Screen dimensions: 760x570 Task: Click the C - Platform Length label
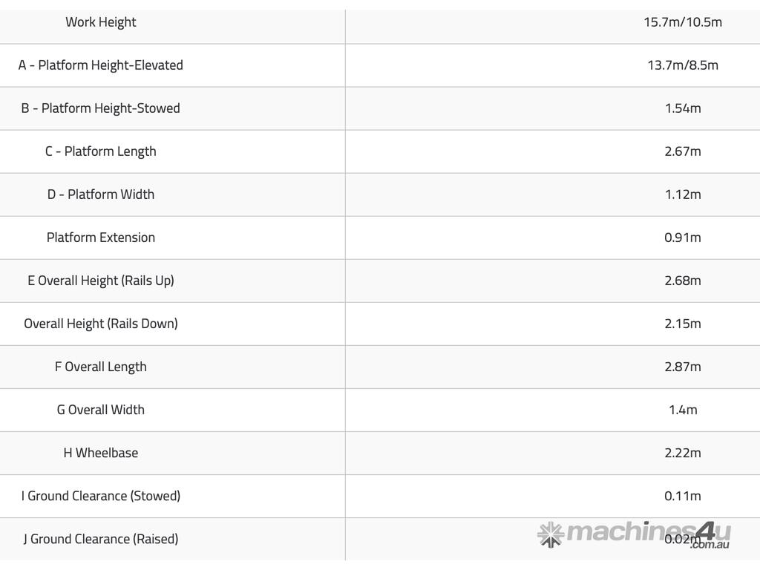tap(101, 151)
